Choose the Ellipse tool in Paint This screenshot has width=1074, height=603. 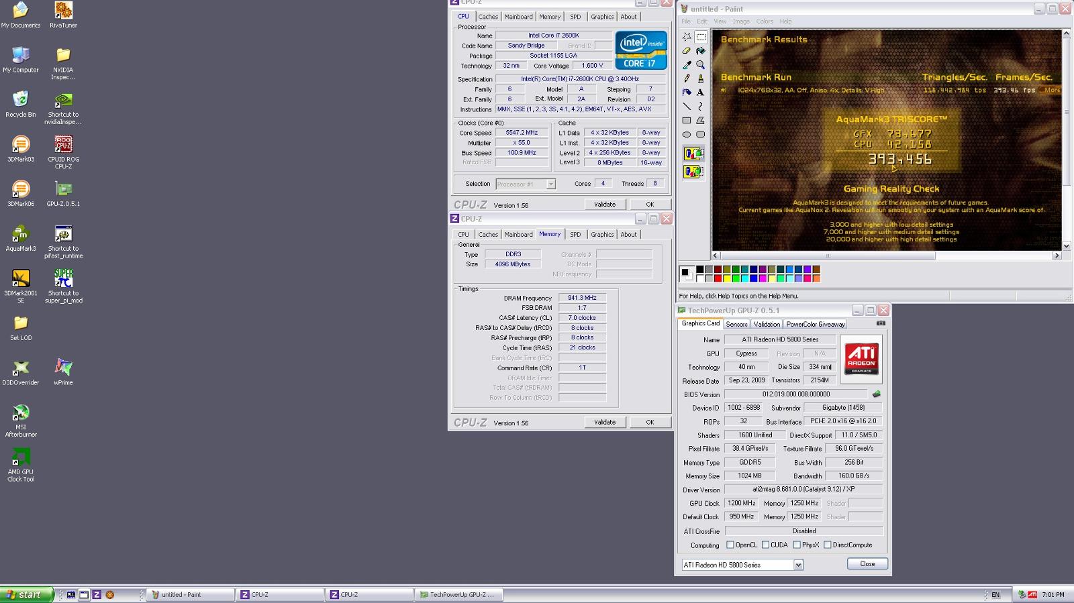click(x=687, y=134)
